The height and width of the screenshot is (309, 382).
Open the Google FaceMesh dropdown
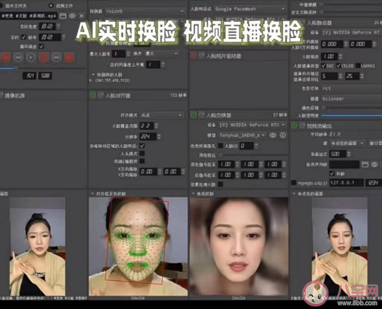pos(250,9)
